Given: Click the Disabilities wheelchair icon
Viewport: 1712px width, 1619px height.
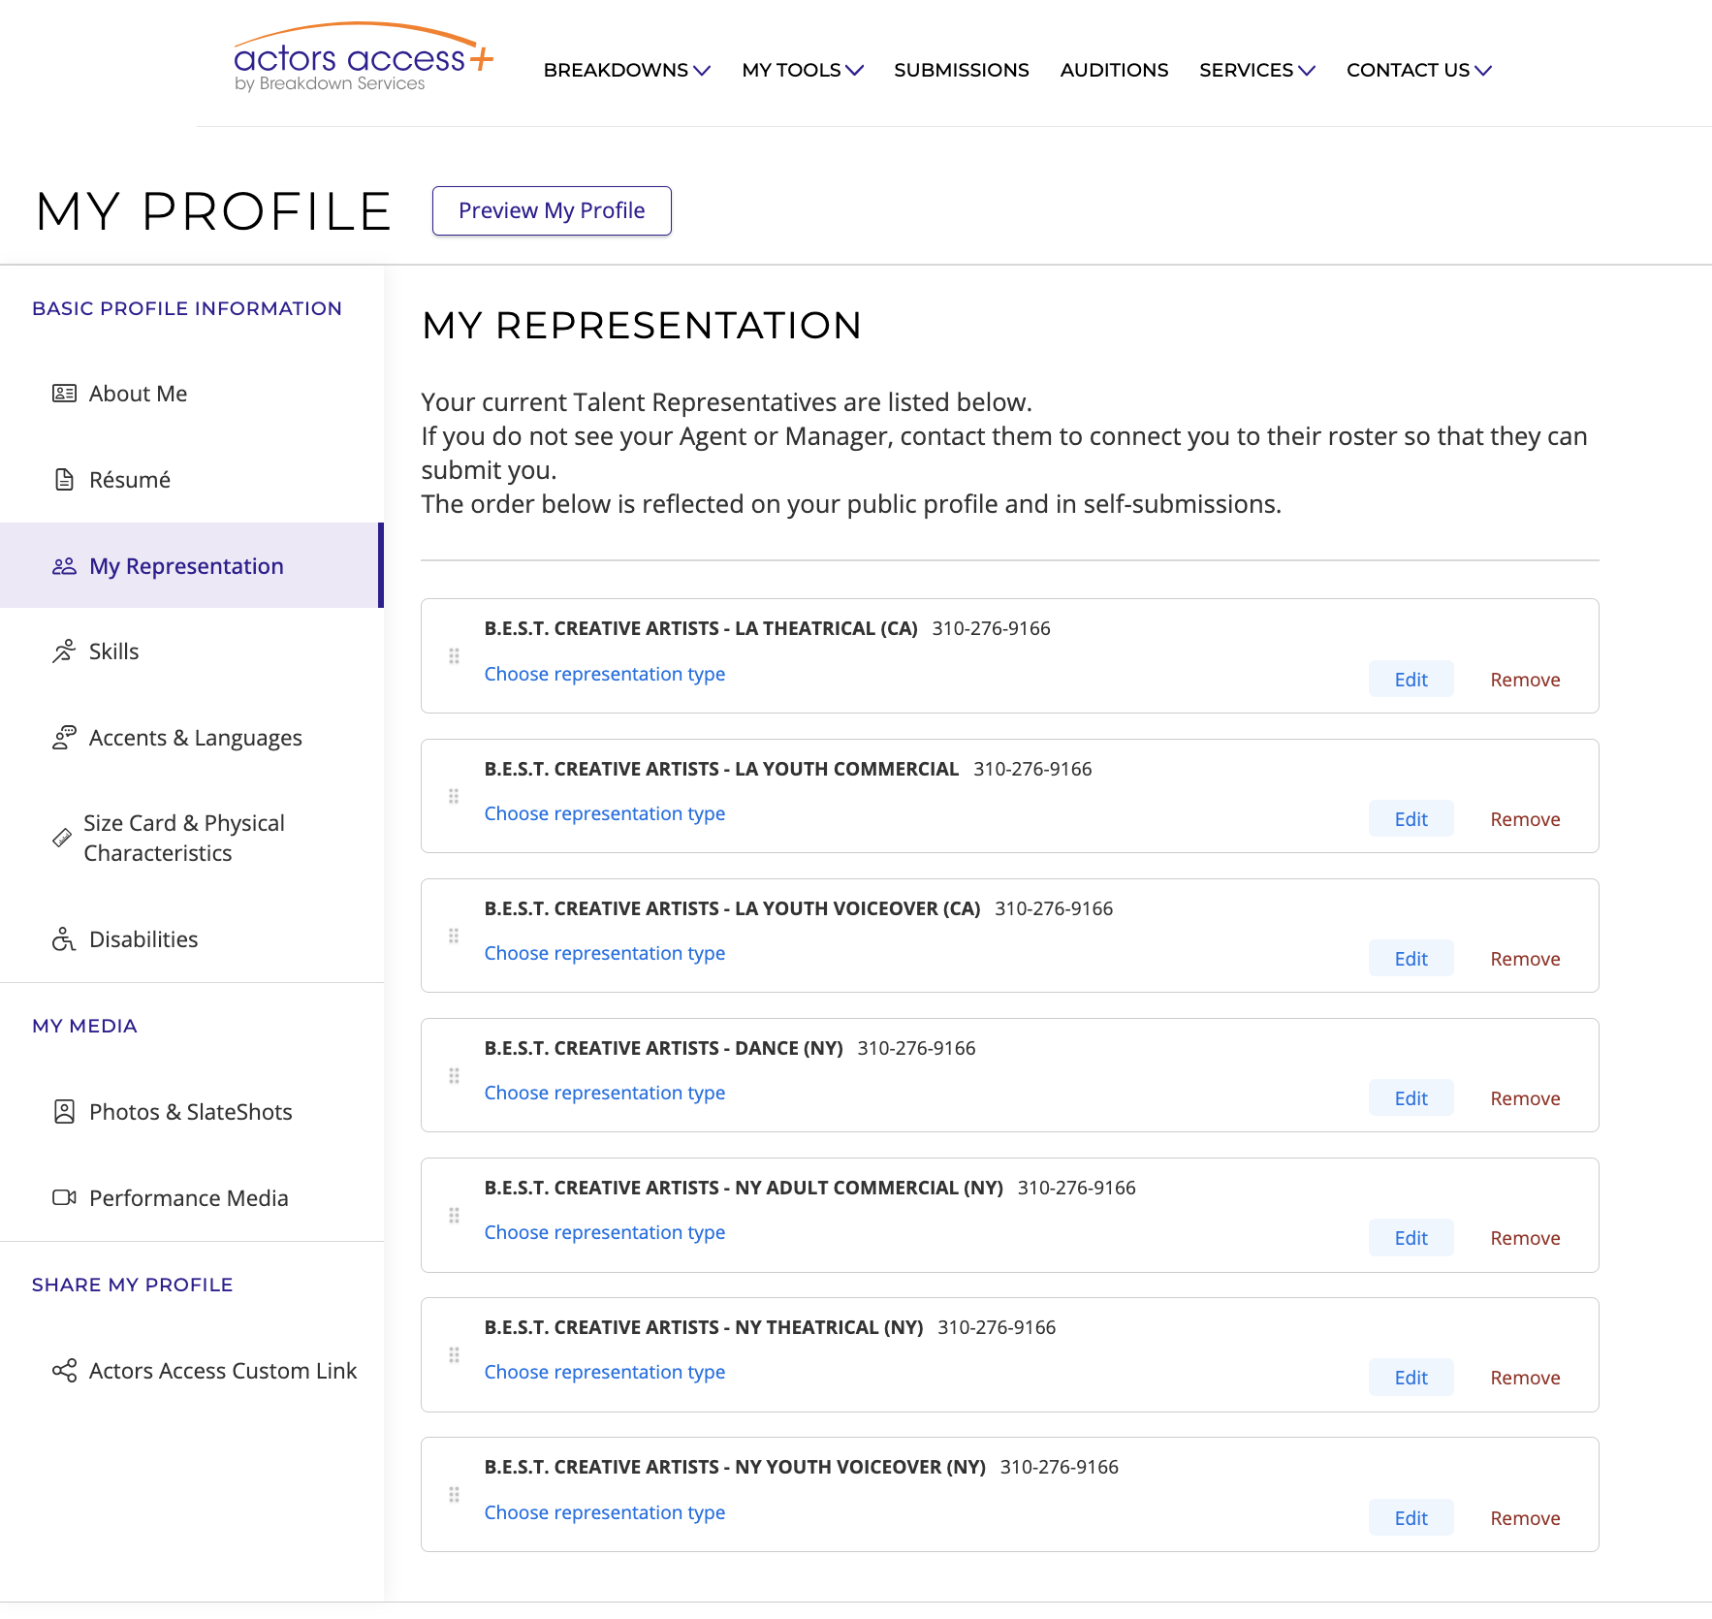Looking at the screenshot, I should [x=64, y=939].
